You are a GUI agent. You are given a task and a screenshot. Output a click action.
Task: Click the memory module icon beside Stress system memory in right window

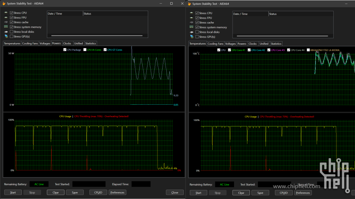click(x=192, y=27)
